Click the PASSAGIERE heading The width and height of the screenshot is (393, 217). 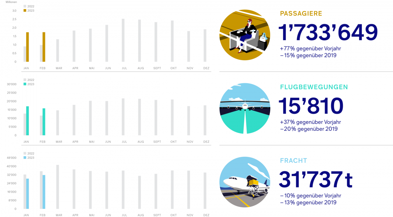pyautogui.click(x=301, y=14)
